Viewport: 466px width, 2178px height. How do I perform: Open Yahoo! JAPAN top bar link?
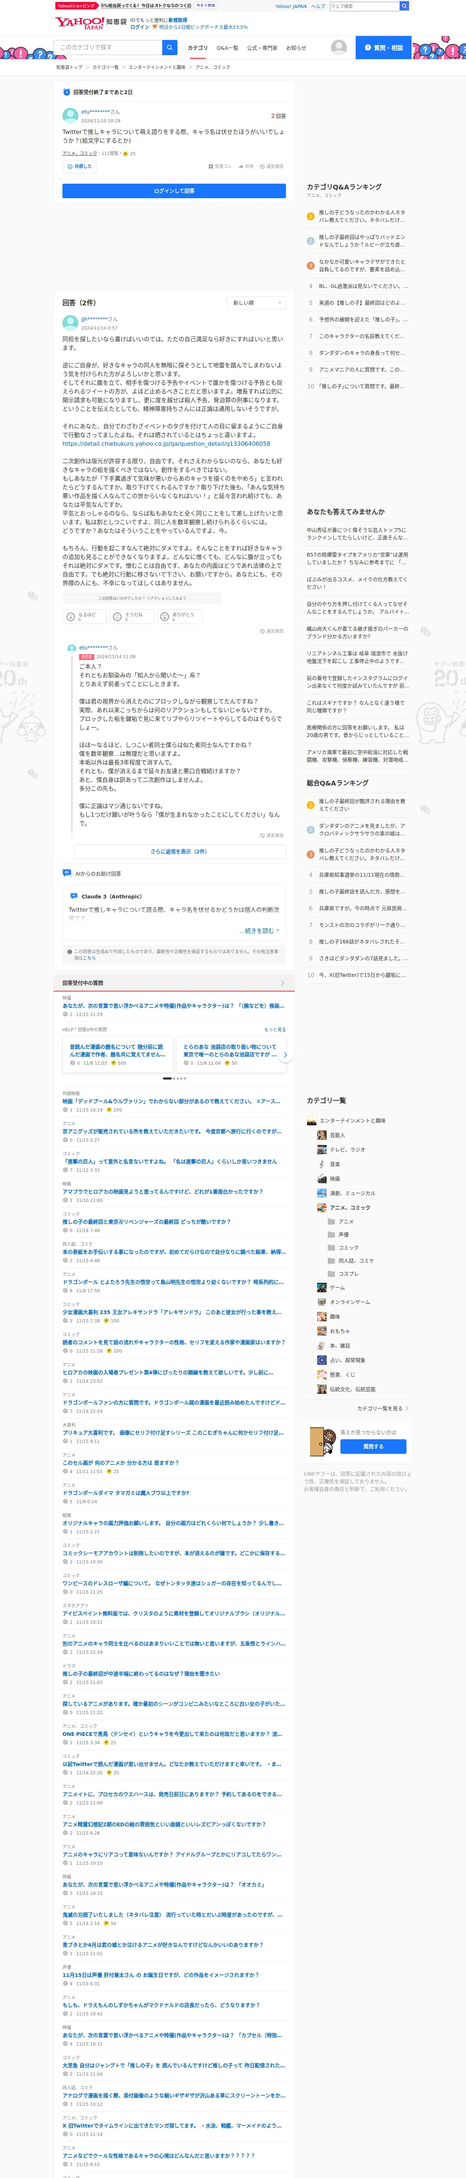coord(291,6)
